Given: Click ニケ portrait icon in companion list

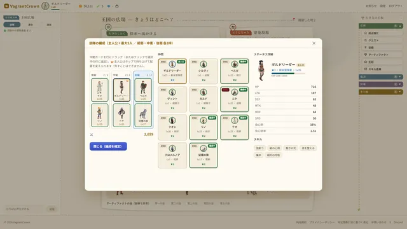Looking at the screenshot, I should 235,92.
